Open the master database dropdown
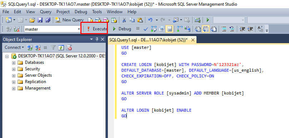 pyautogui.click(x=79, y=29)
